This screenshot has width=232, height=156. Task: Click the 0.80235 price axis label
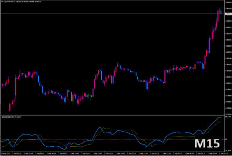point(228,52)
